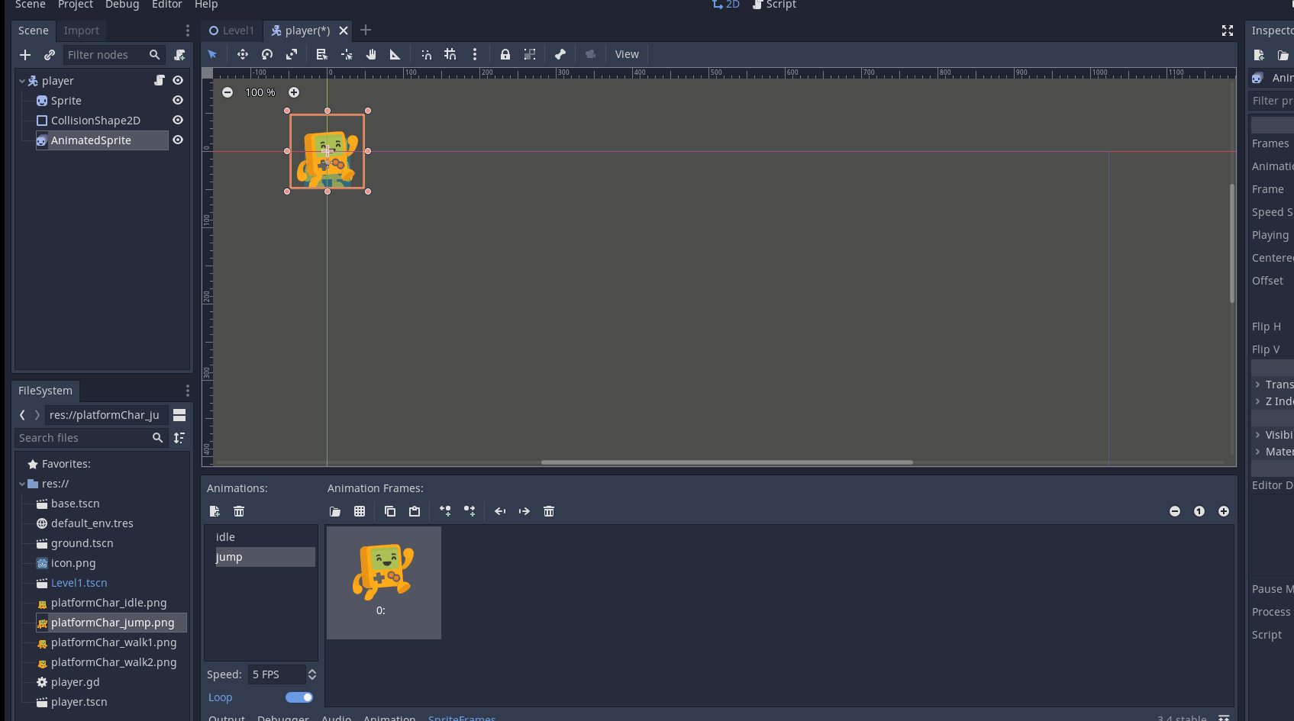Toggle smart snap icon
Viewport: 1294px width, 721px height.
click(x=426, y=54)
